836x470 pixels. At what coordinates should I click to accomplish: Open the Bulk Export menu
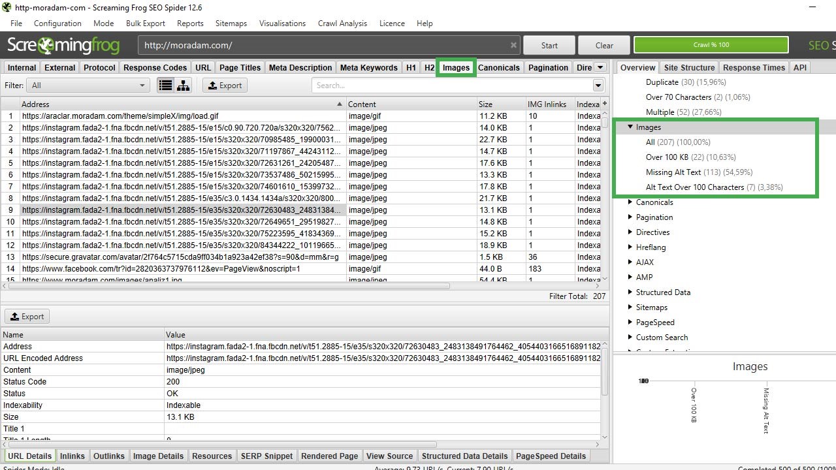146,23
